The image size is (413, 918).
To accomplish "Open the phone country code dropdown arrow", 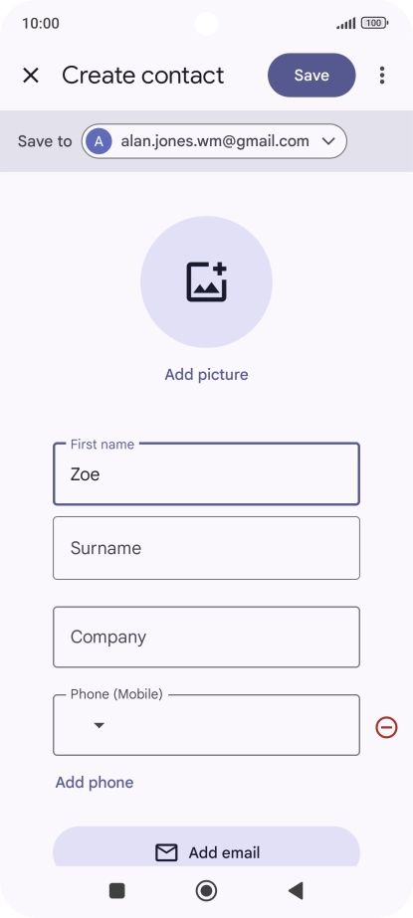I will (x=99, y=725).
